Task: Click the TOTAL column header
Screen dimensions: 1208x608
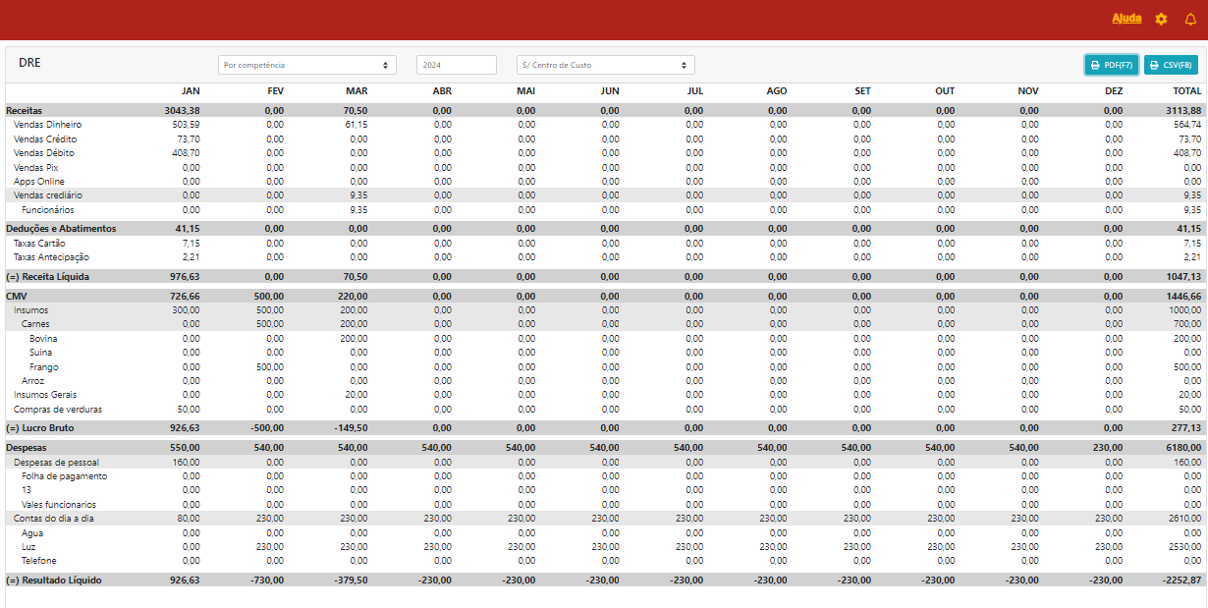Action: point(1185,91)
